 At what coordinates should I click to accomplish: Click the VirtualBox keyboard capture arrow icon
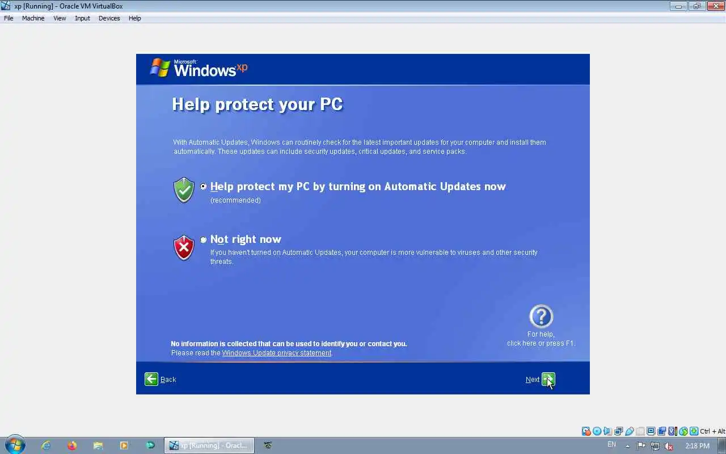694,431
